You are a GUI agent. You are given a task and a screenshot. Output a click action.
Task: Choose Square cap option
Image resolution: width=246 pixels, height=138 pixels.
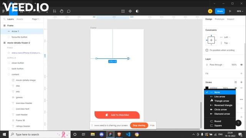[220, 125]
